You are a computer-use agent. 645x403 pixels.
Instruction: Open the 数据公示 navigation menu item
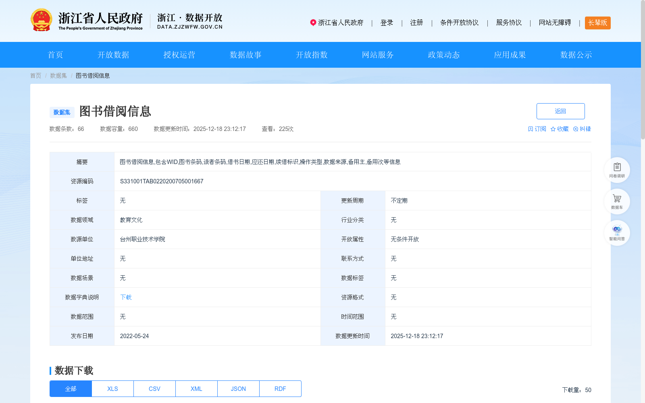(576, 55)
